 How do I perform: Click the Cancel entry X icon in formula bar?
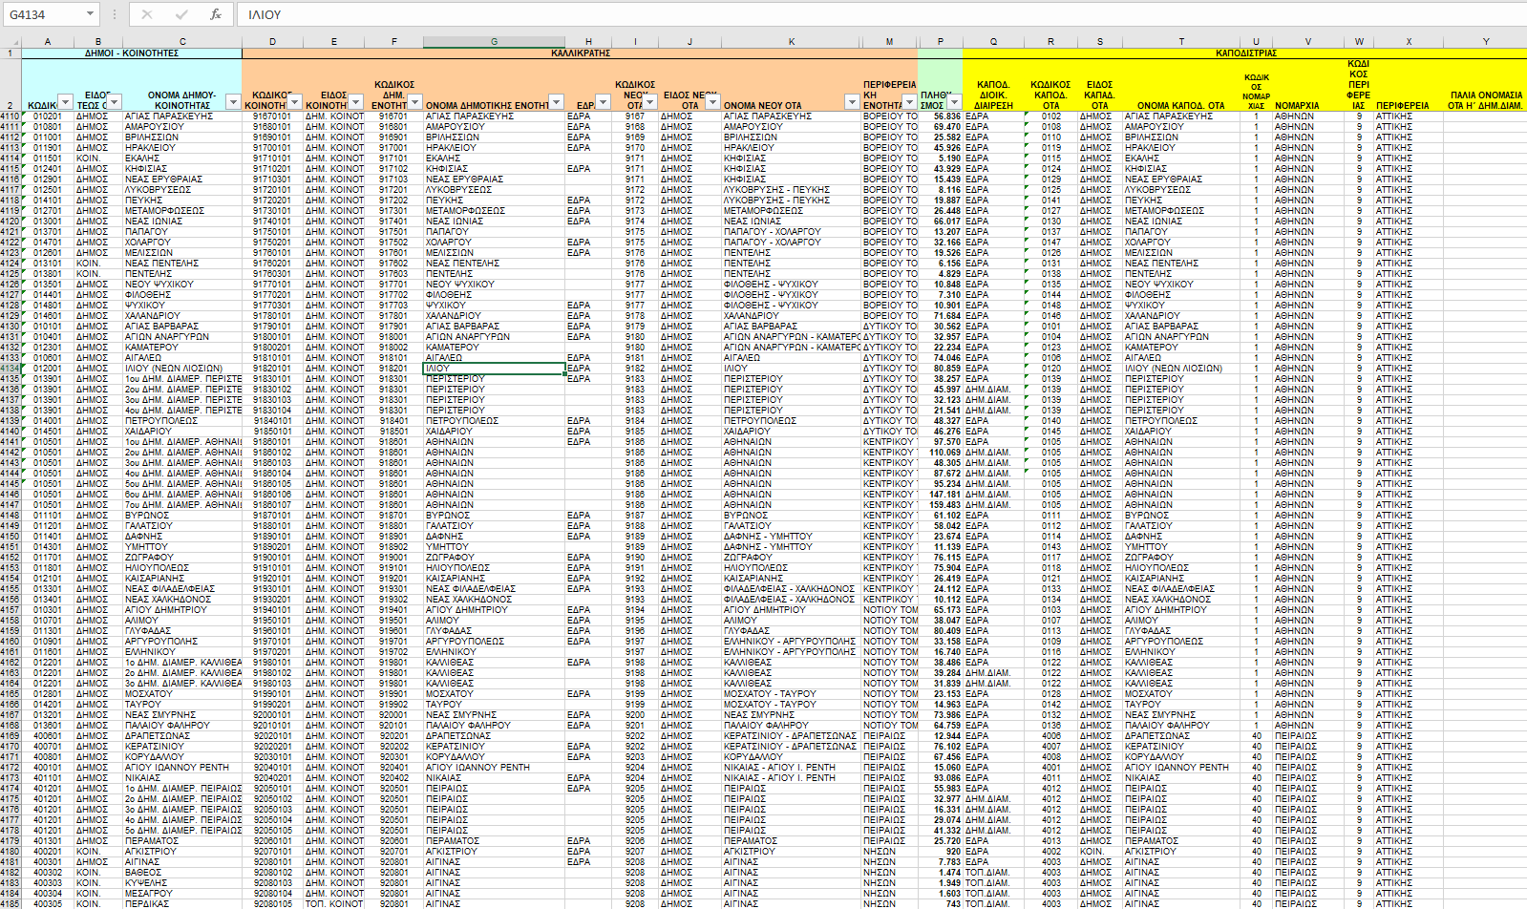[x=146, y=14]
